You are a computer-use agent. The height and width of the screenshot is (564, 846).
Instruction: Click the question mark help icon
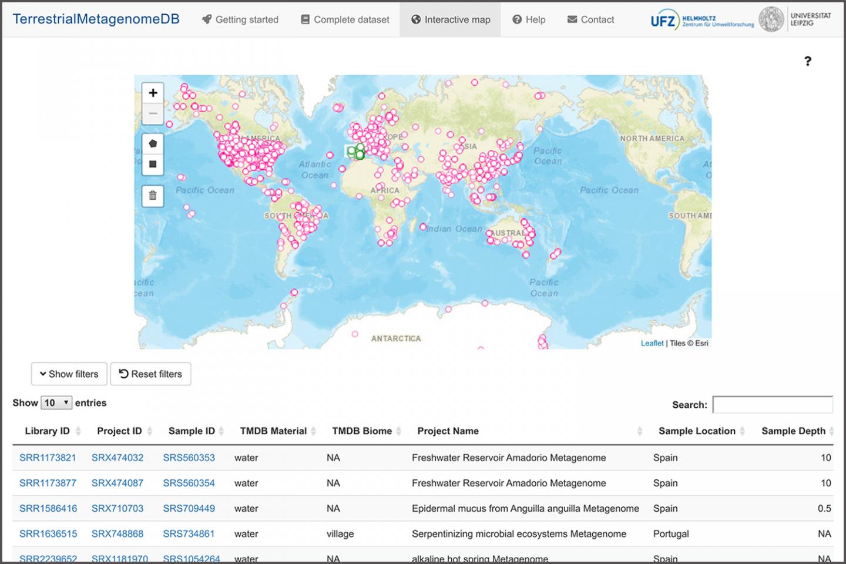[808, 61]
